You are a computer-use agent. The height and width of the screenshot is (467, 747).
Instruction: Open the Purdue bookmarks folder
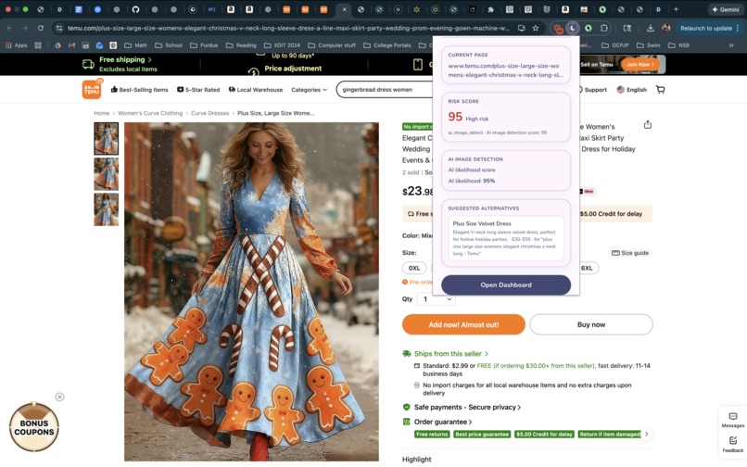(204, 45)
